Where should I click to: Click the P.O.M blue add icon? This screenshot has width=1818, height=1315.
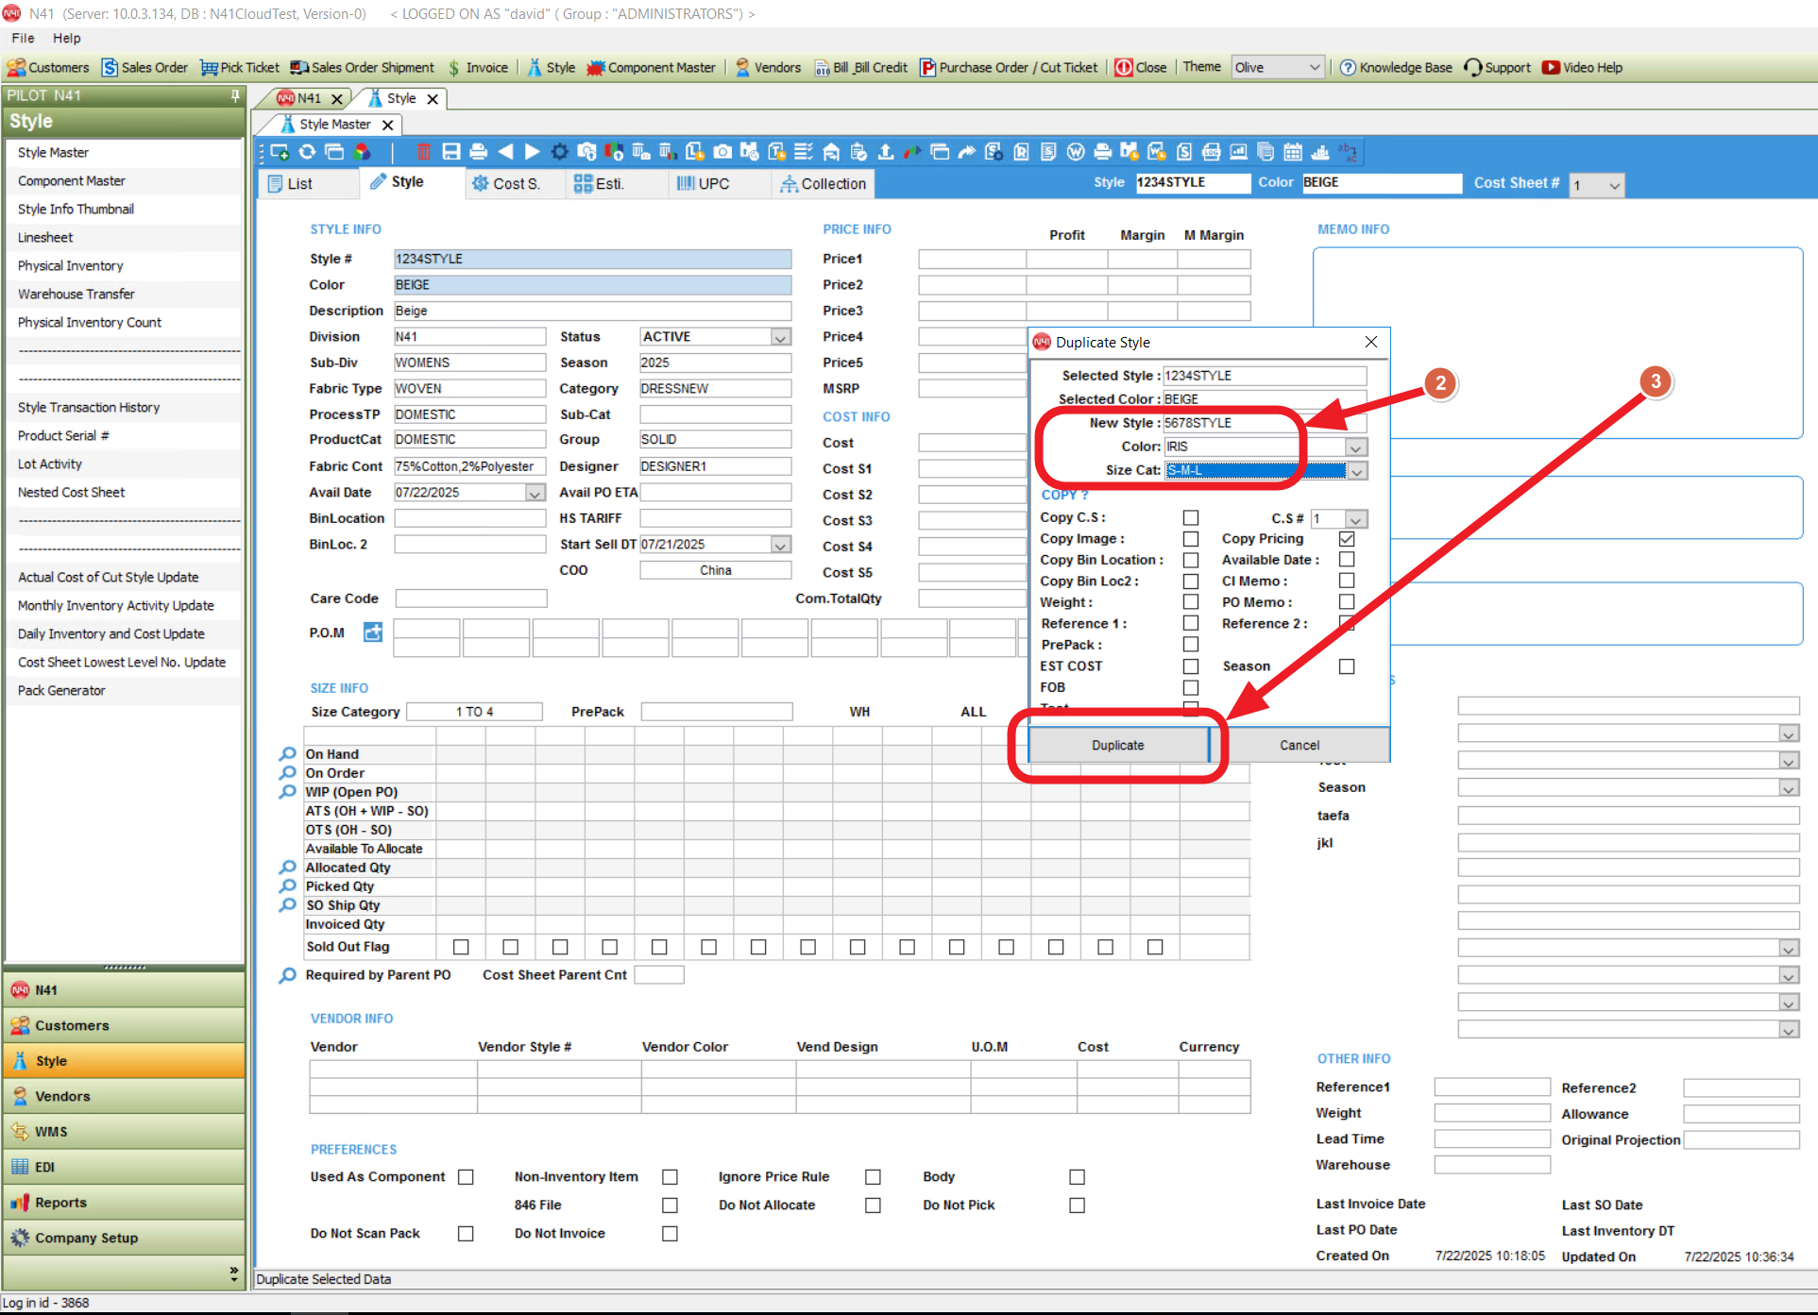[x=373, y=632]
